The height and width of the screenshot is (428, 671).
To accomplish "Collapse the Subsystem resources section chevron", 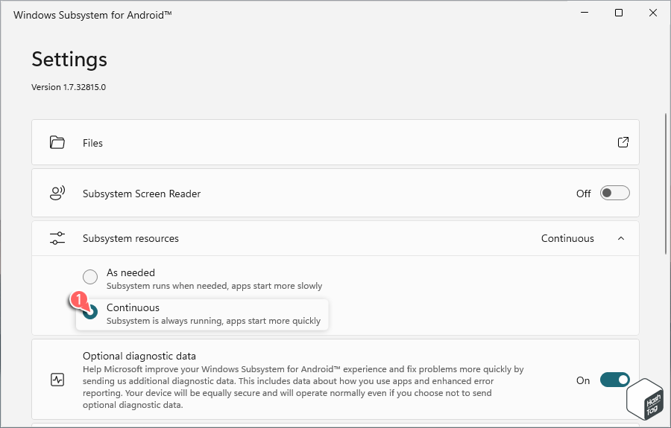I will point(621,238).
